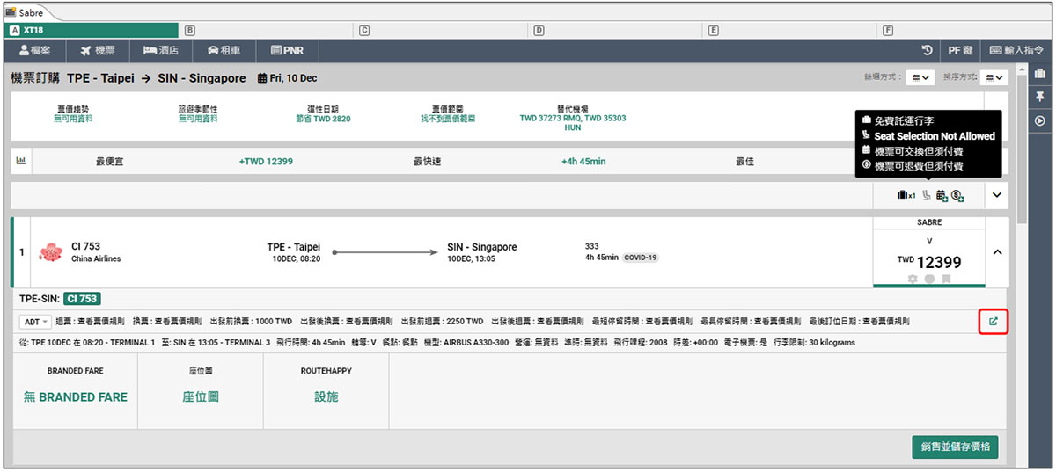Screen dimensions: 1056x472
Task: Open the 租車 car rental menu
Action: (x=224, y=51)
